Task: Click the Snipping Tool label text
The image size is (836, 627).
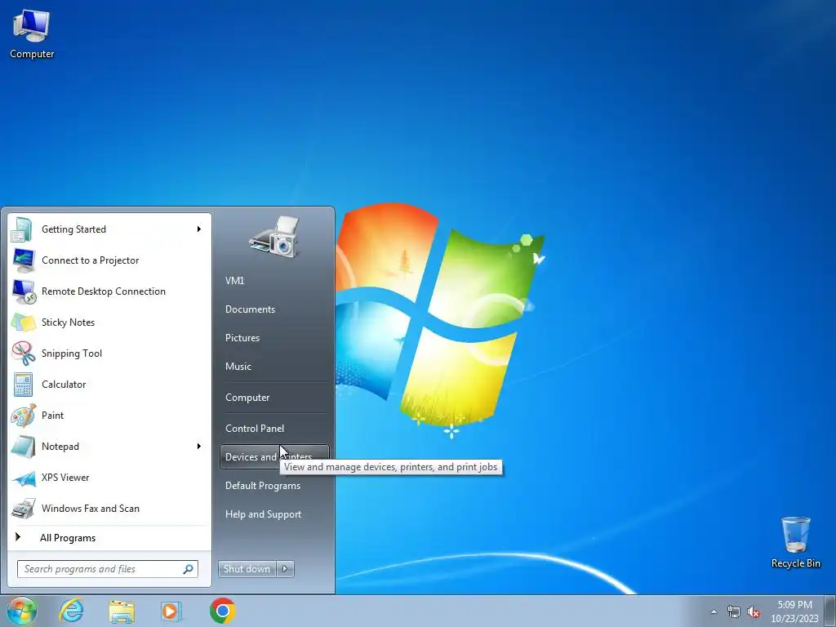Action: tap(72, 354)
